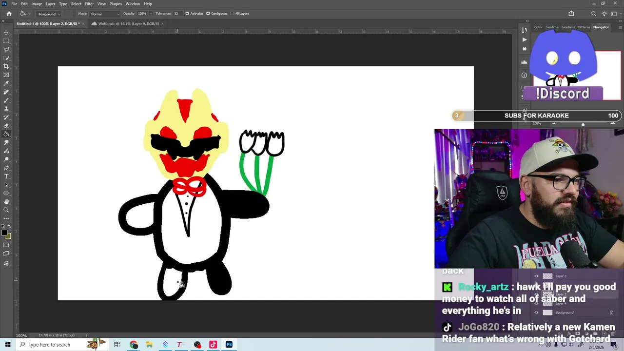Select the Eyedropper tool
This screenshot has height=351, width=624.
[x=6, y=83]
